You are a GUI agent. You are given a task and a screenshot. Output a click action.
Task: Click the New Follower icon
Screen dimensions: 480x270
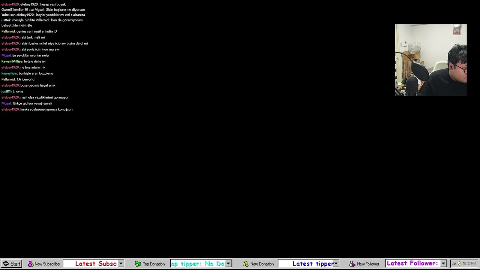[352, 264]
